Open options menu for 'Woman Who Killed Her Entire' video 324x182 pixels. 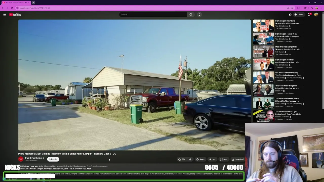click(x=303, y=21)
